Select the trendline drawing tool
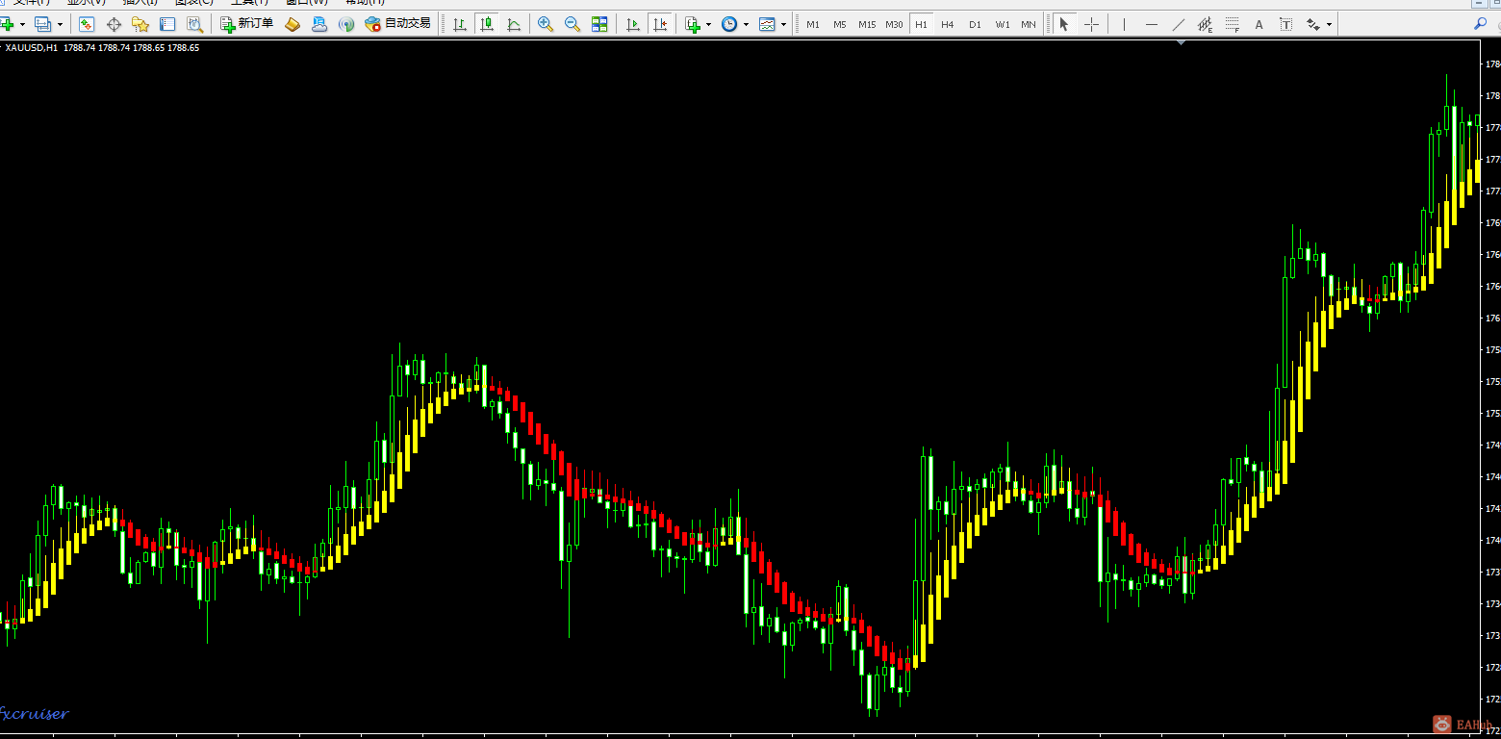1501x739 pixels. pos(1179,24)
